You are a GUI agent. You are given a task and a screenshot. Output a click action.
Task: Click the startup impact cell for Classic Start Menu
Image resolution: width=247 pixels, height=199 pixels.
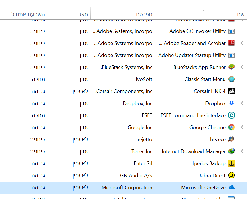pos(38,79)
